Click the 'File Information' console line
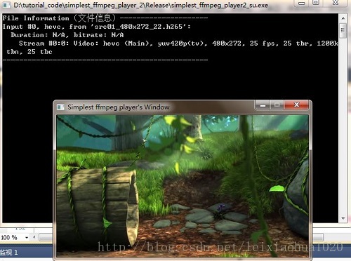 pos(105,18)
